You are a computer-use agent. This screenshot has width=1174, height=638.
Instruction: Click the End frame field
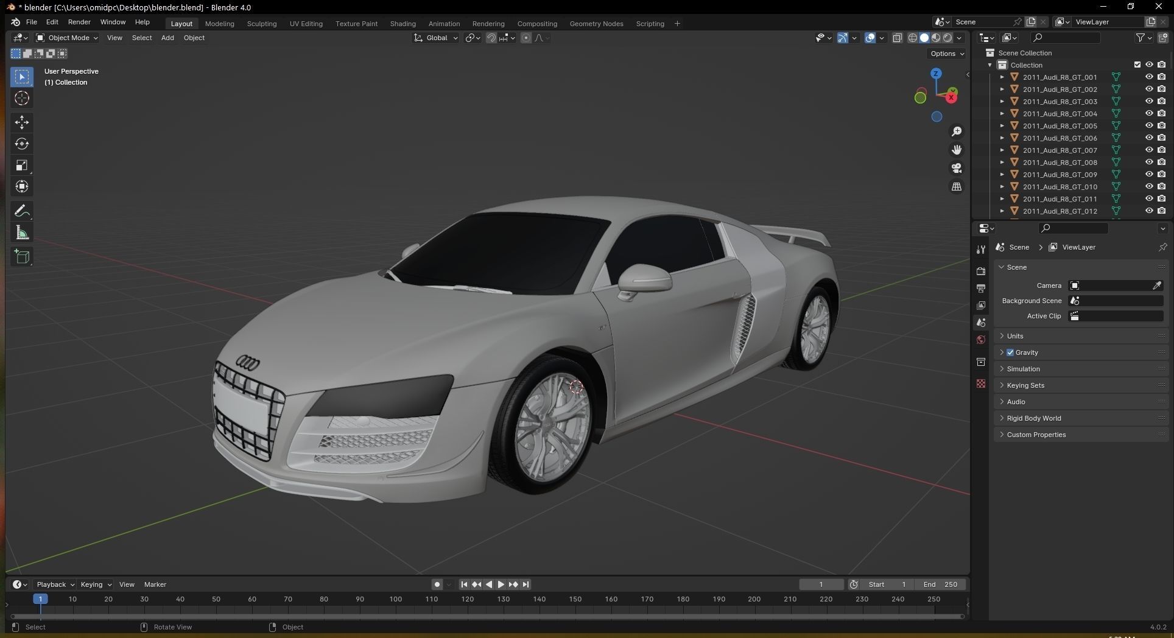[x=940, y=584]
